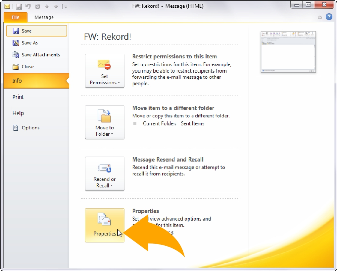Click the 'Restrict permissions to this item' heading

pyautogui.click(x=174, y=56)
